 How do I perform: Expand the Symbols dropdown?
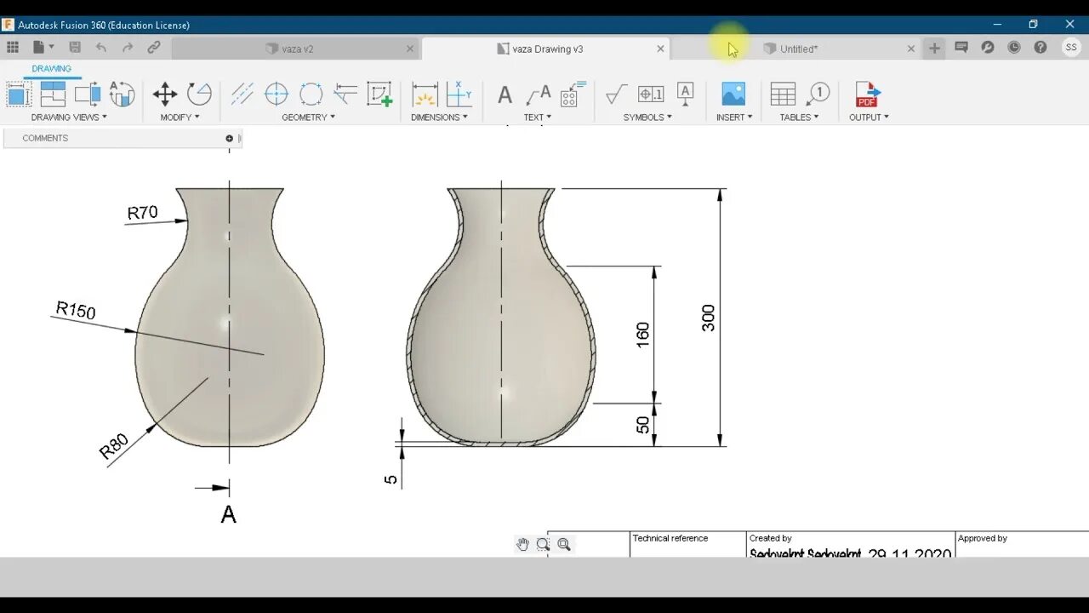(x=647, y=117)
